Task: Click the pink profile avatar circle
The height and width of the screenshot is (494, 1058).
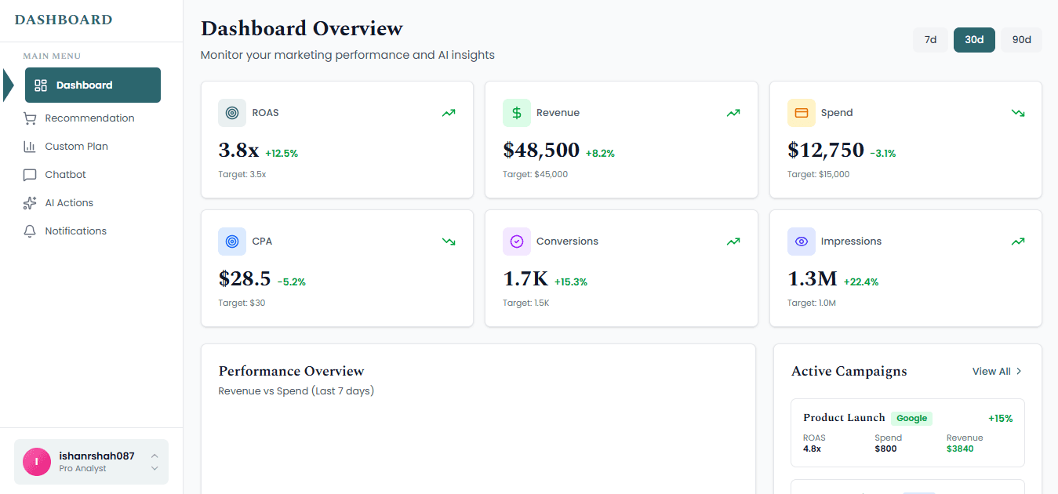Action: pos(36,462)
